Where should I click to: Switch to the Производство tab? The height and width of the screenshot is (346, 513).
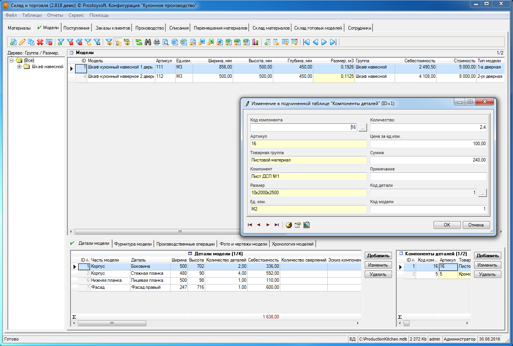click(149, 28)
